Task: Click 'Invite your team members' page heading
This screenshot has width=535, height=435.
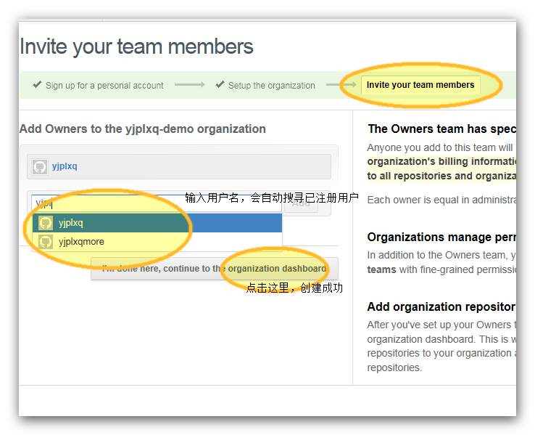Action: 136,46
